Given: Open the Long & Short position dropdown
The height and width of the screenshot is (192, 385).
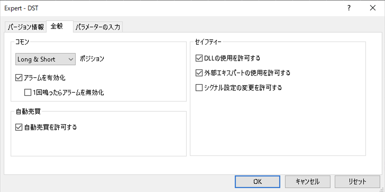Looking at the screenshot, I should point(45,59).
